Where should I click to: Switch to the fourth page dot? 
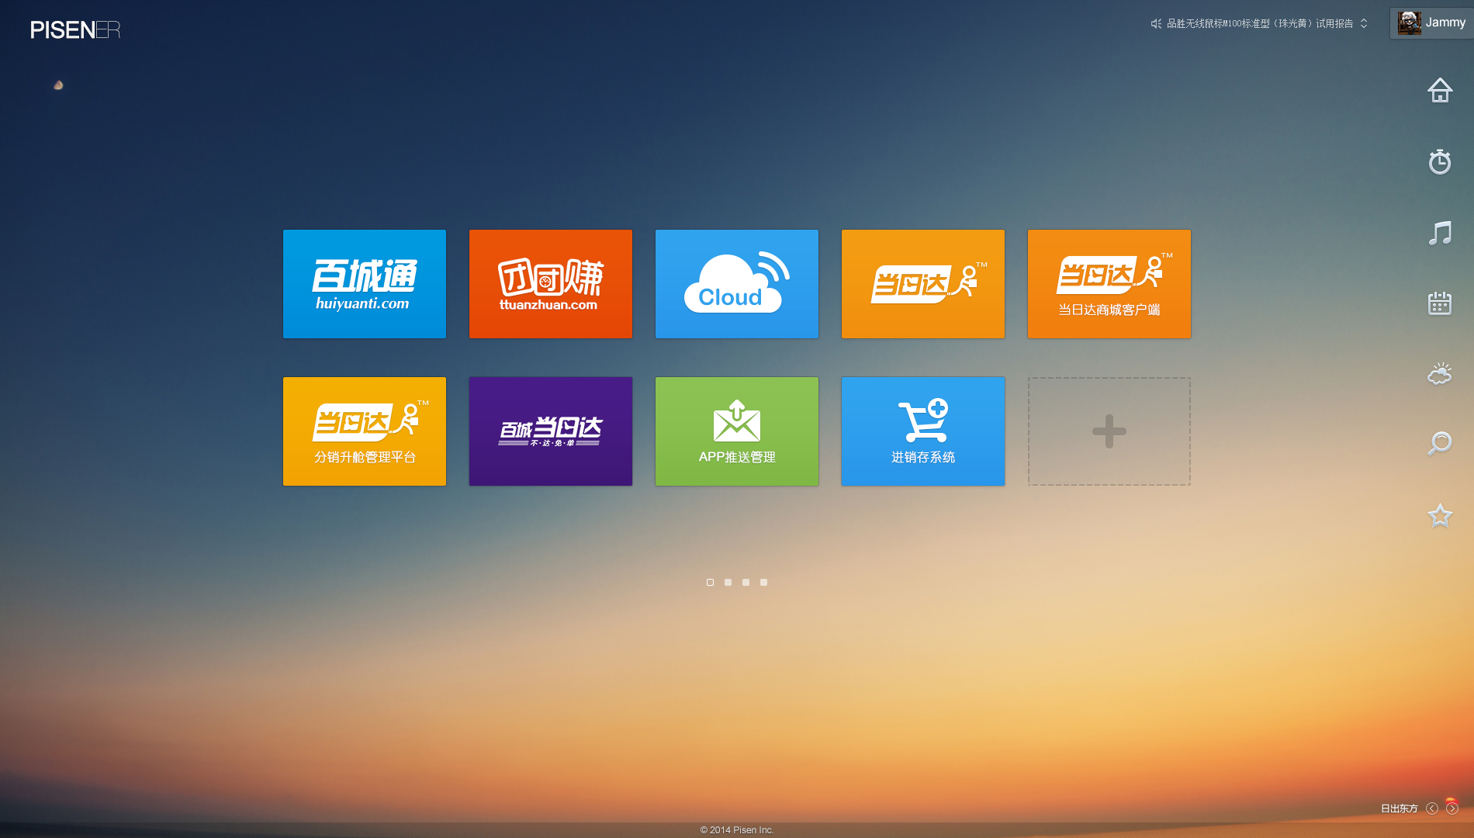763,582
